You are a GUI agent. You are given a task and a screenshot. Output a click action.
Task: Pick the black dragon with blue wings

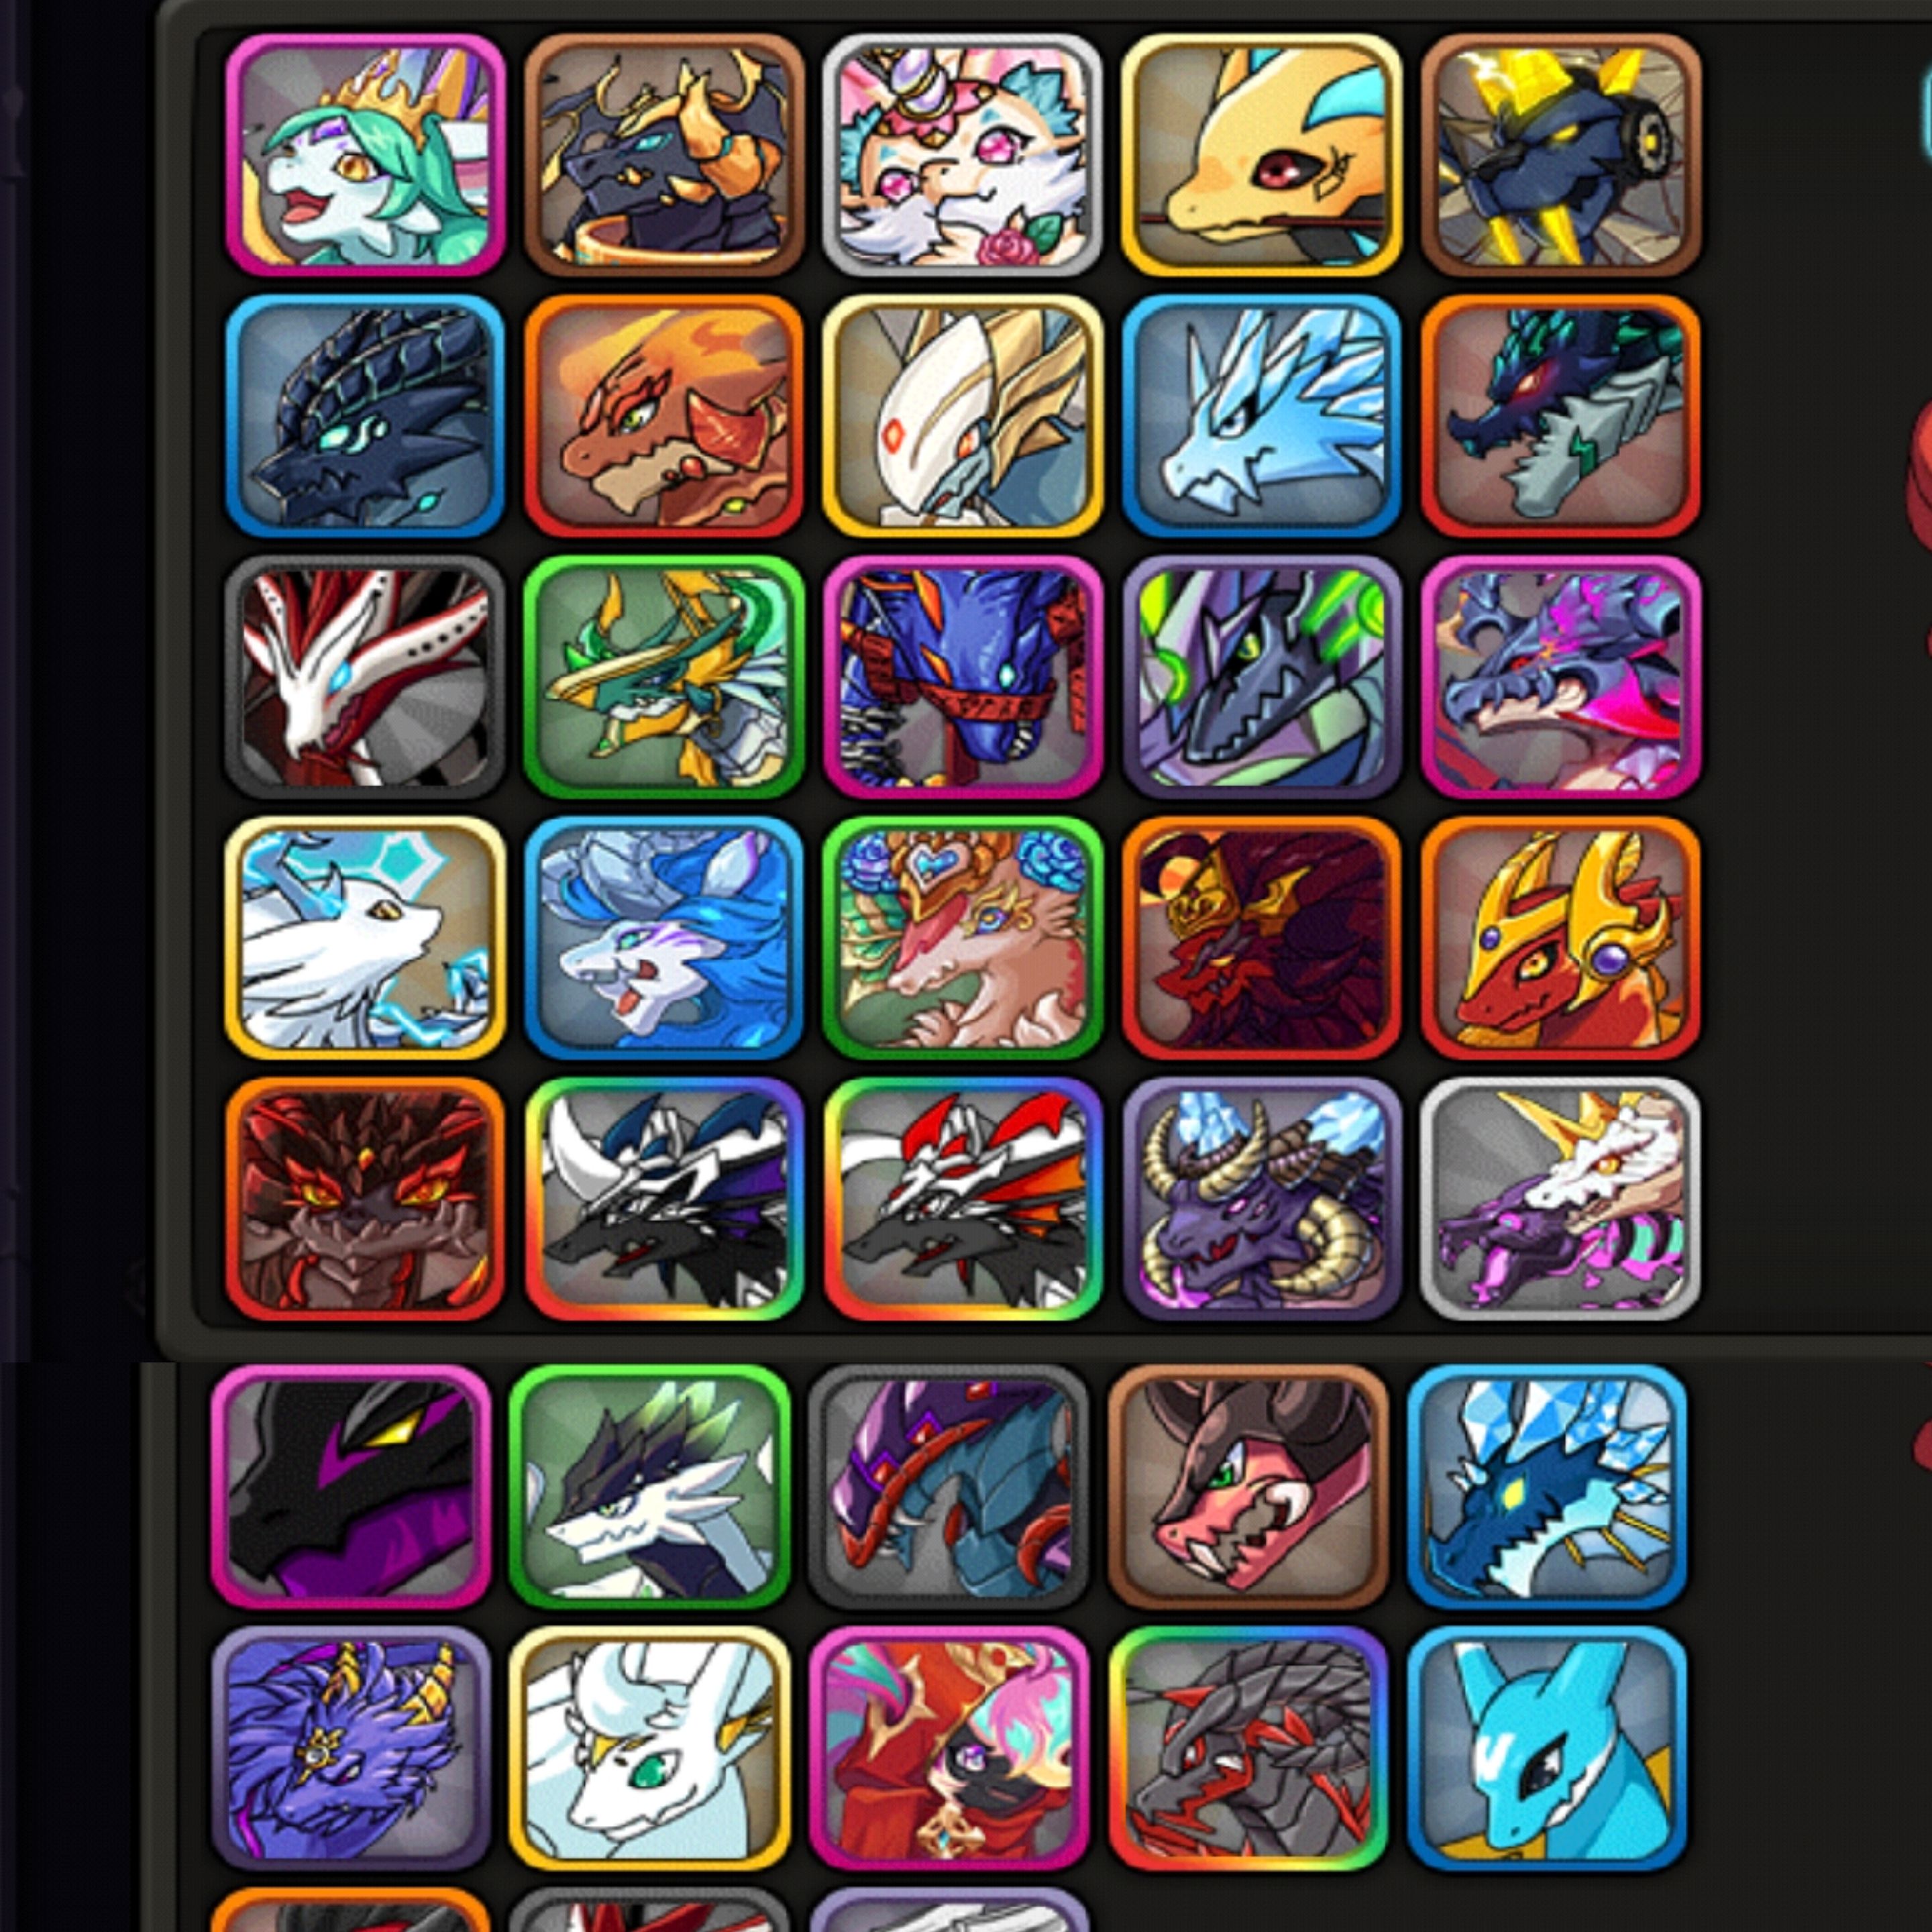[663, 1199]
